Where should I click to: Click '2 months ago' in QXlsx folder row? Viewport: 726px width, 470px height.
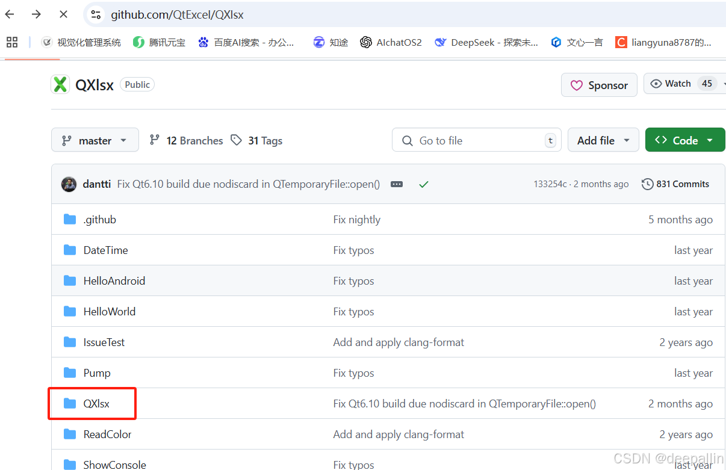coord(680,404)
